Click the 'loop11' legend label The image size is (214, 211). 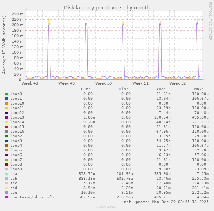pos(17,108)
